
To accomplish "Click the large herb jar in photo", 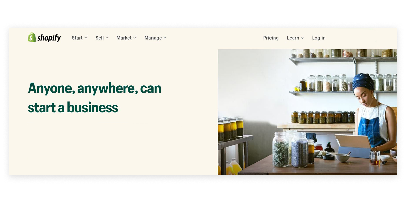I will [x=280, y=150].
